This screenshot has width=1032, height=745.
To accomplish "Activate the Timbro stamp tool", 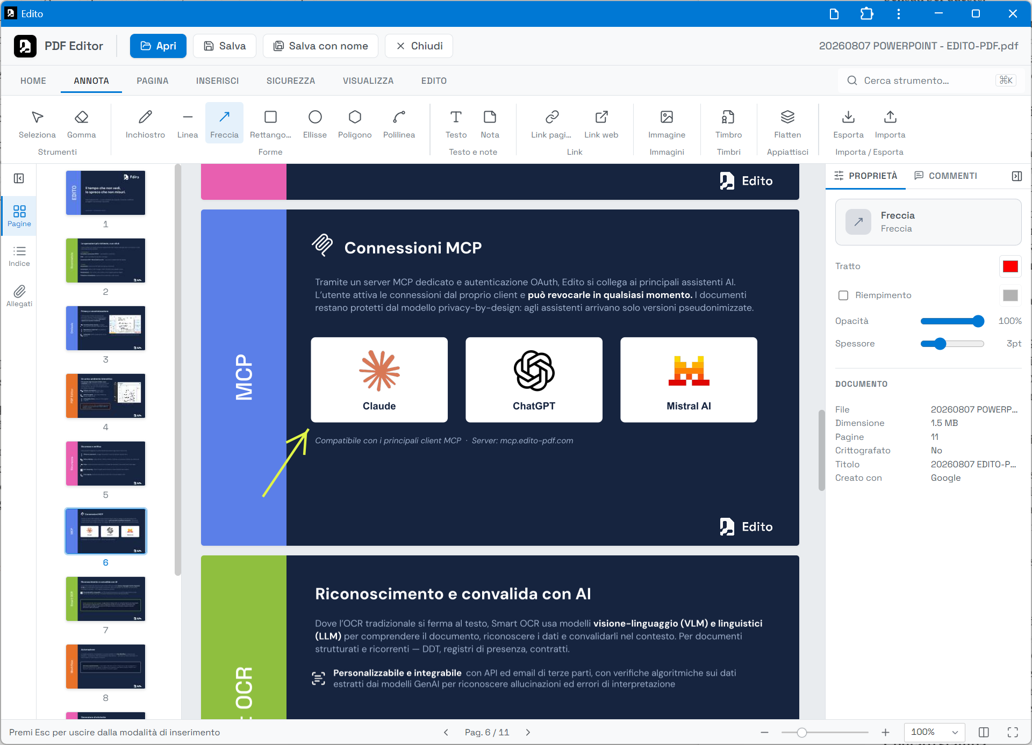I will pyautogui.click(x=728, y=124).
